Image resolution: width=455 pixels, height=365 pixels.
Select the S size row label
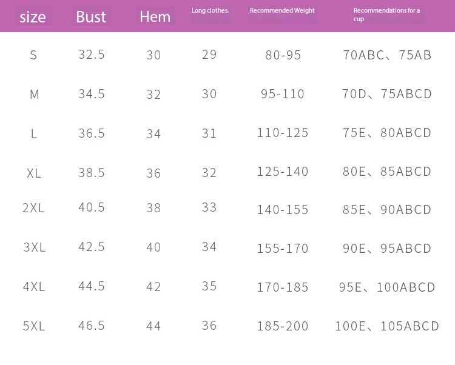[x=33, y=55]
